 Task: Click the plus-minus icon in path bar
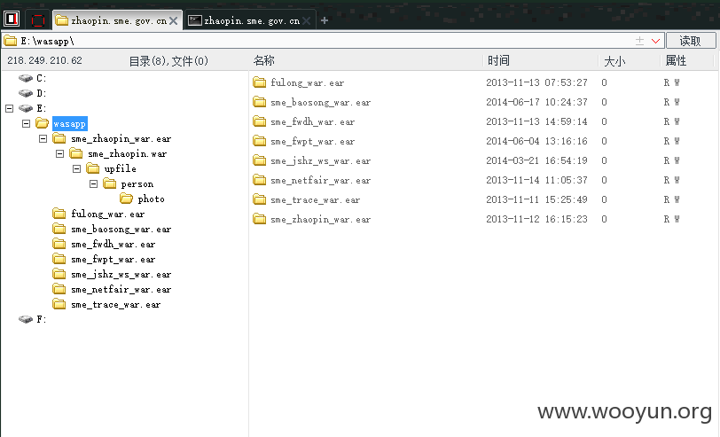click(639, 41)
